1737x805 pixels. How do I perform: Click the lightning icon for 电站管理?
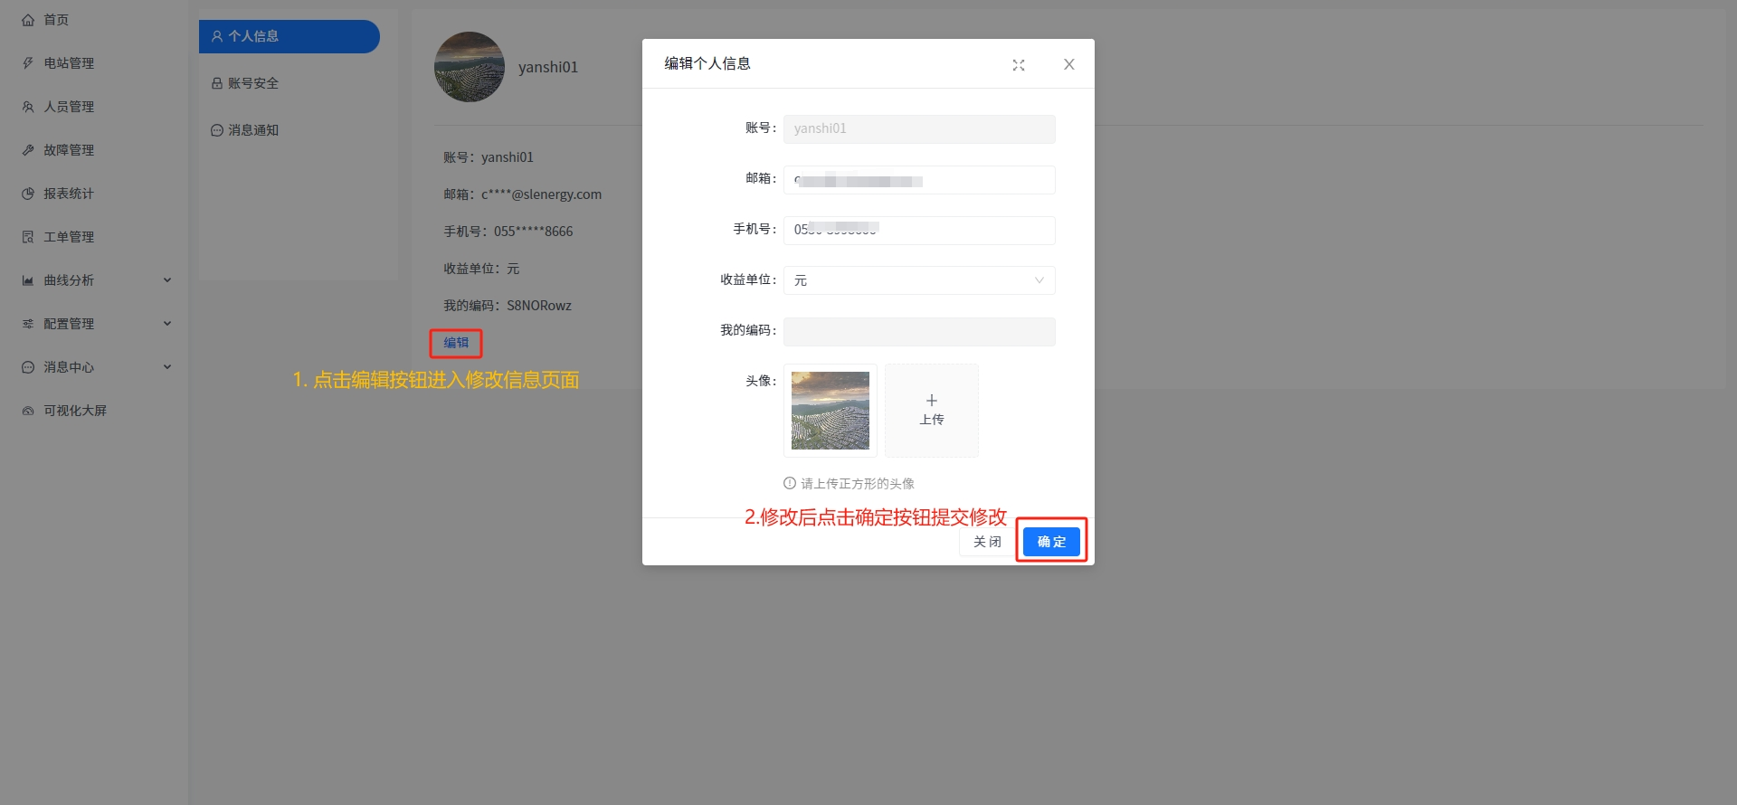coord(28,63)
